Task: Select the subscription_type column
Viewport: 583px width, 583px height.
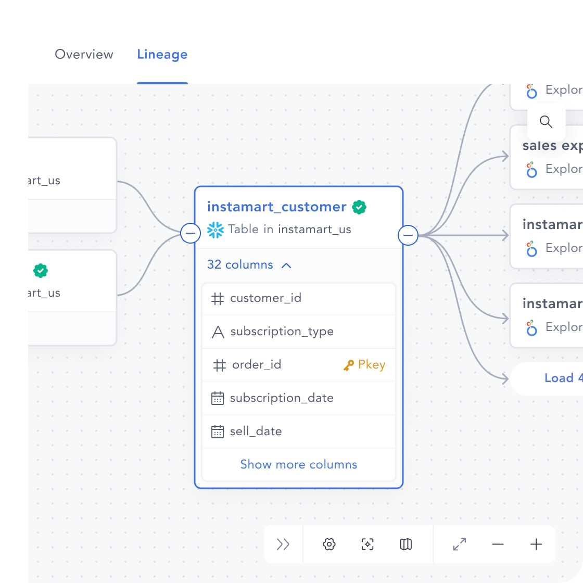Action: click(x=299, y=332)
